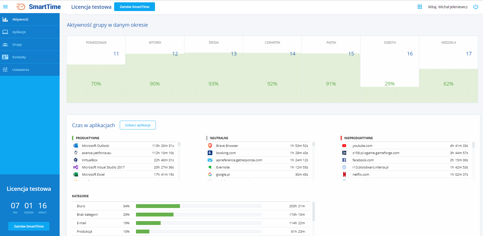Click the Microsoft Outlook icon
Image resolution: width=483 pixels, height=236 pixels.
pyautogui.click(x=76, y=146)
